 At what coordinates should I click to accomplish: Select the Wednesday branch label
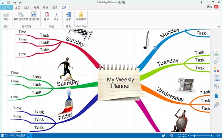coord(170,95)
